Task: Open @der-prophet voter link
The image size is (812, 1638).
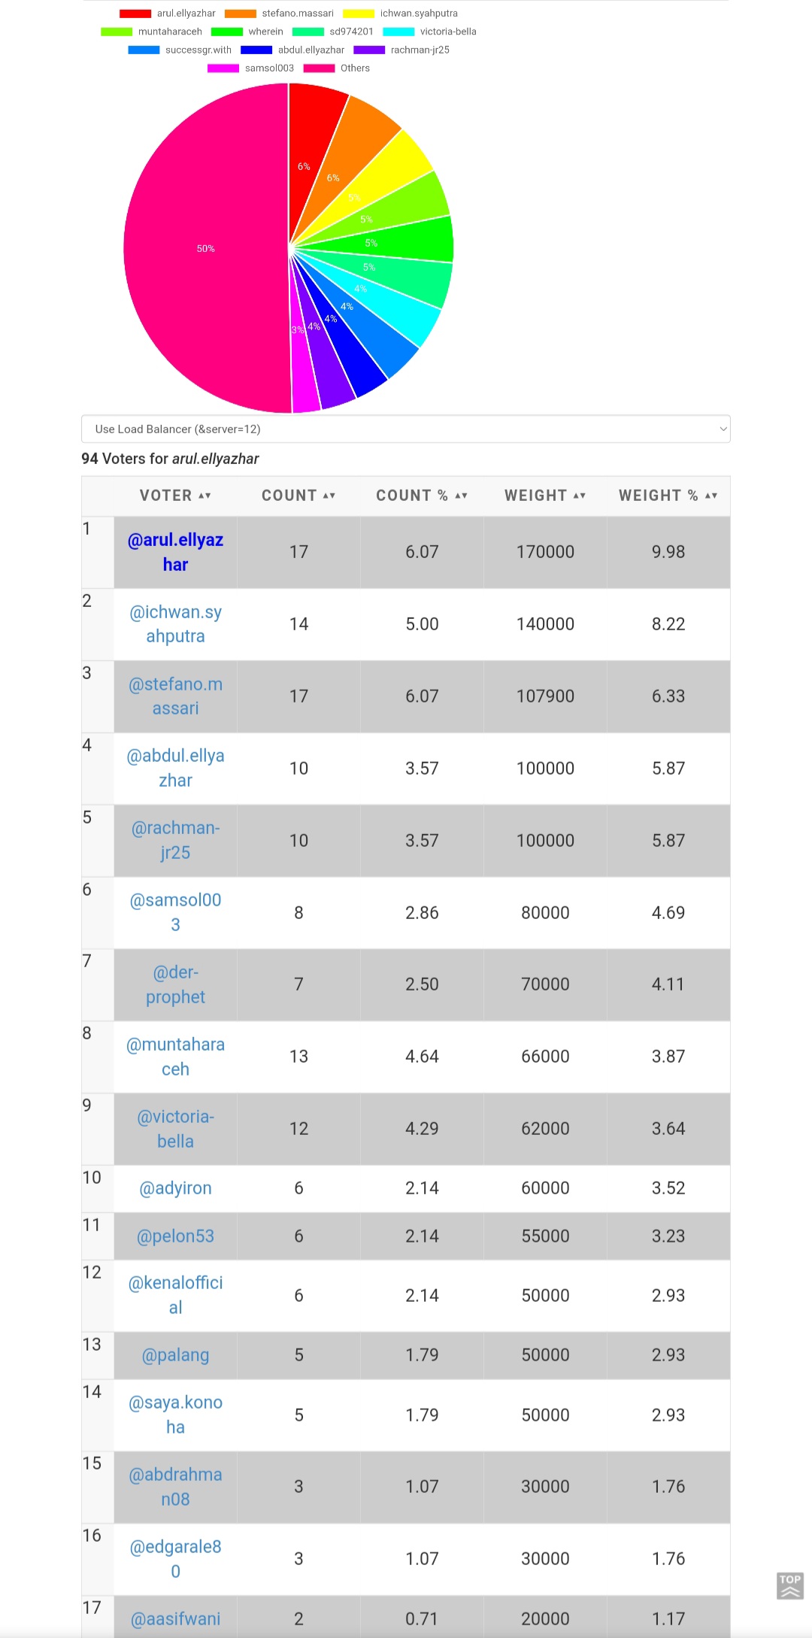Action: (x=175, y=984)
